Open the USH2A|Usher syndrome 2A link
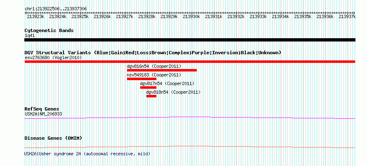 coord(87,154)
